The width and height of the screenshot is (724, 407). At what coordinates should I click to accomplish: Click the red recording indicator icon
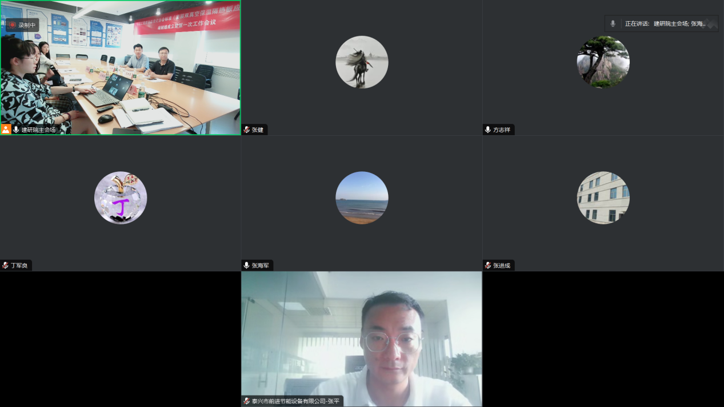click(x=11, y=25)
